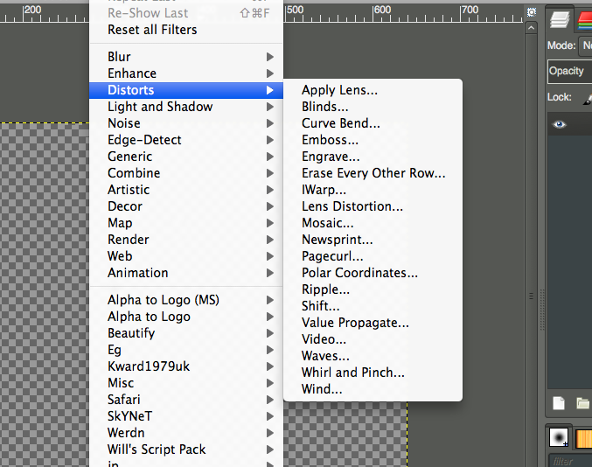Image resolution: width=592 pixels, height=467 pixels.
Task: Open the Noise submenu
Action: click(186, 123)
